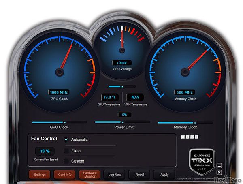Click the 1000 MHz GPU clock readout
243x184 pixels.
pos(59,92)
